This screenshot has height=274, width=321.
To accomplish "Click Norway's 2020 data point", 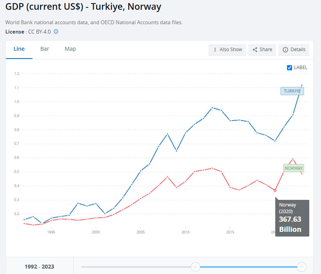I will pyautogui.click(x=275, y=190).
